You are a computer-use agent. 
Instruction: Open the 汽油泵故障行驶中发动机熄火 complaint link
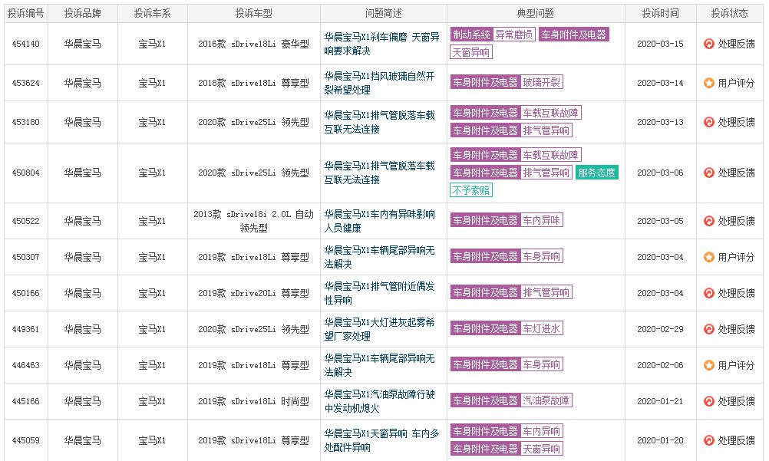point(380,401)
